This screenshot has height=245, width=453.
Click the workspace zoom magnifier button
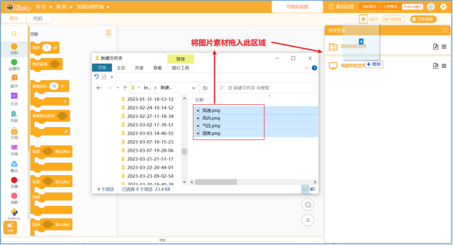point(308,205)
